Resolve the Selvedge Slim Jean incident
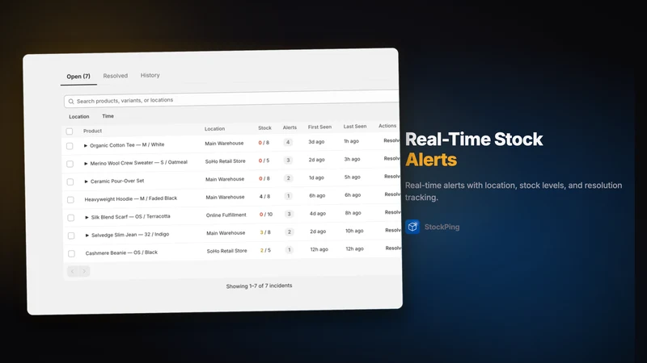Image resolution: width=647 pixels, height=363 pixels. click(393, 230)
